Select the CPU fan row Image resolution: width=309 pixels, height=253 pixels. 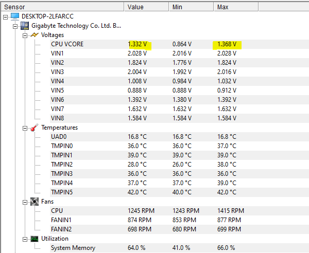[x=179, y=211]
